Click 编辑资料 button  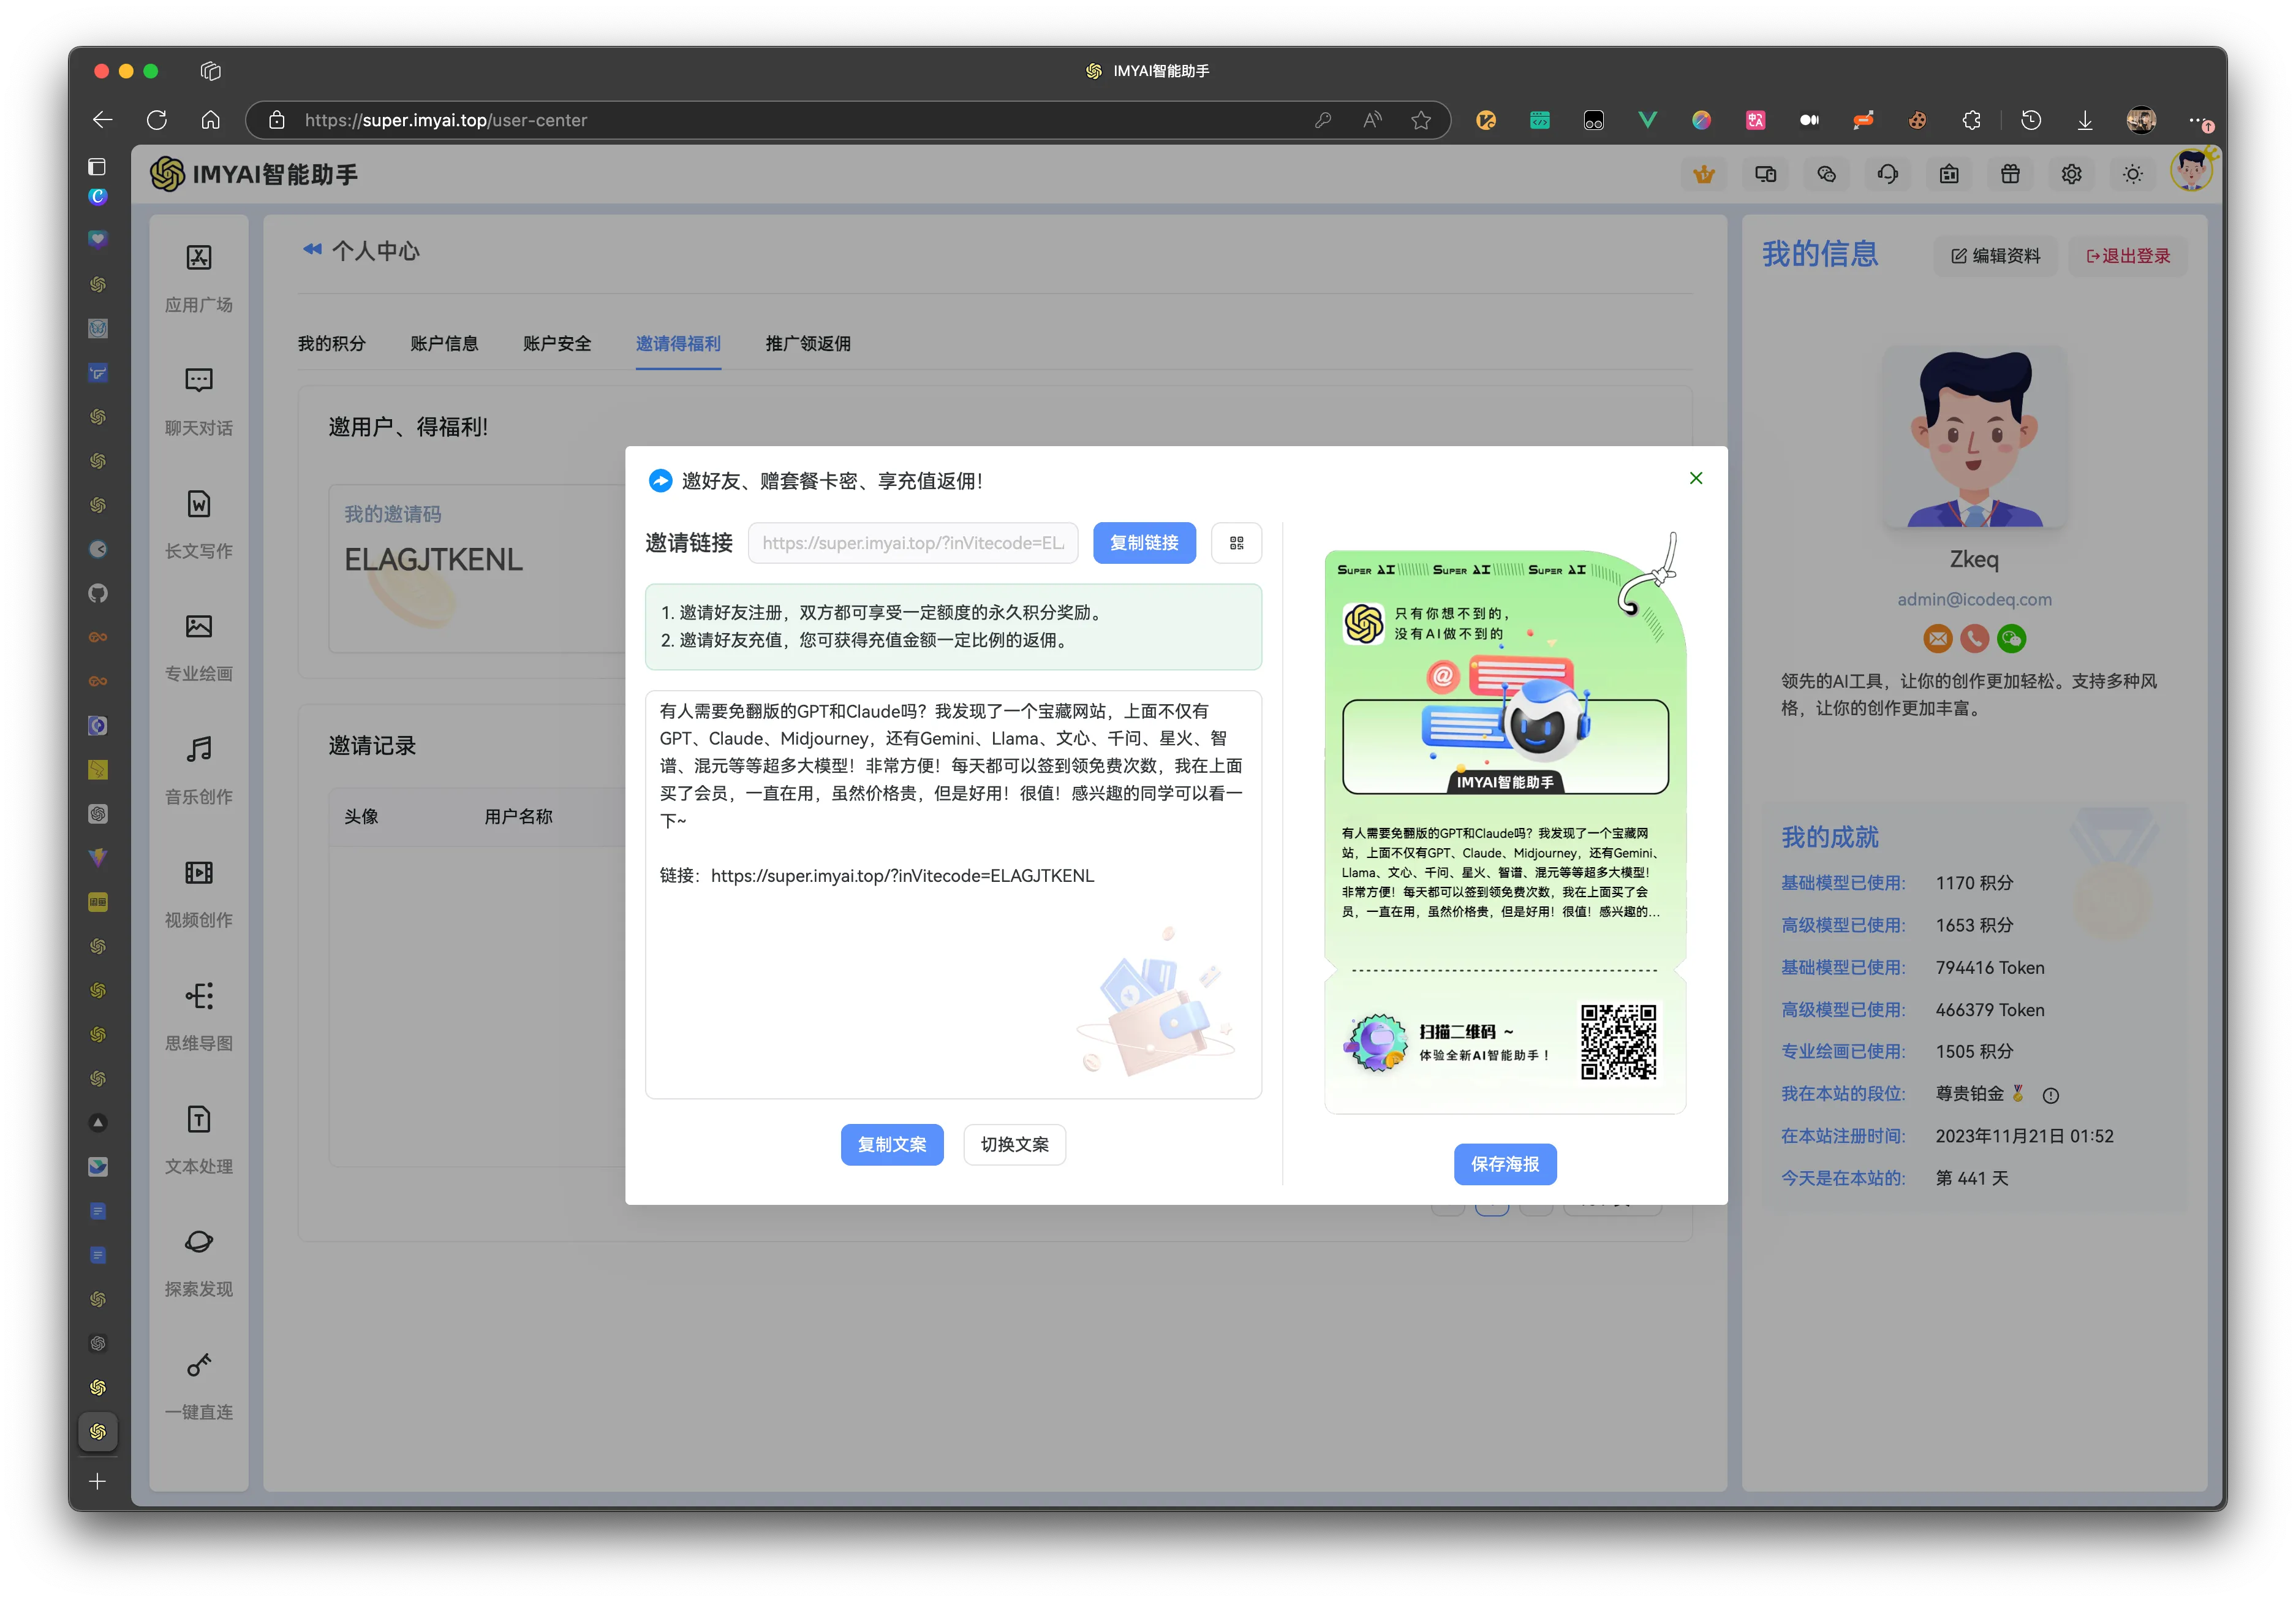(x=1995, y=256)
